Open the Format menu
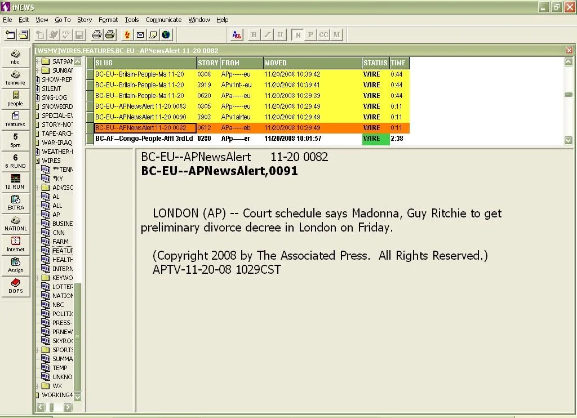The width and height of the screenshot is (577, 418). pyautogui.click(x=108, y=20)
